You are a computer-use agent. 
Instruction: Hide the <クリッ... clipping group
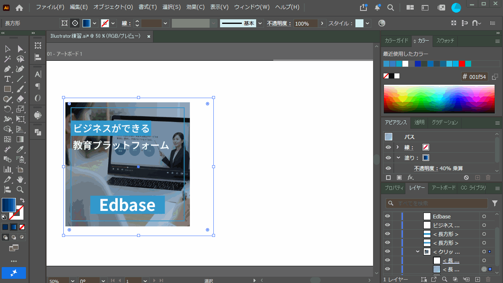tap(388, 252)
